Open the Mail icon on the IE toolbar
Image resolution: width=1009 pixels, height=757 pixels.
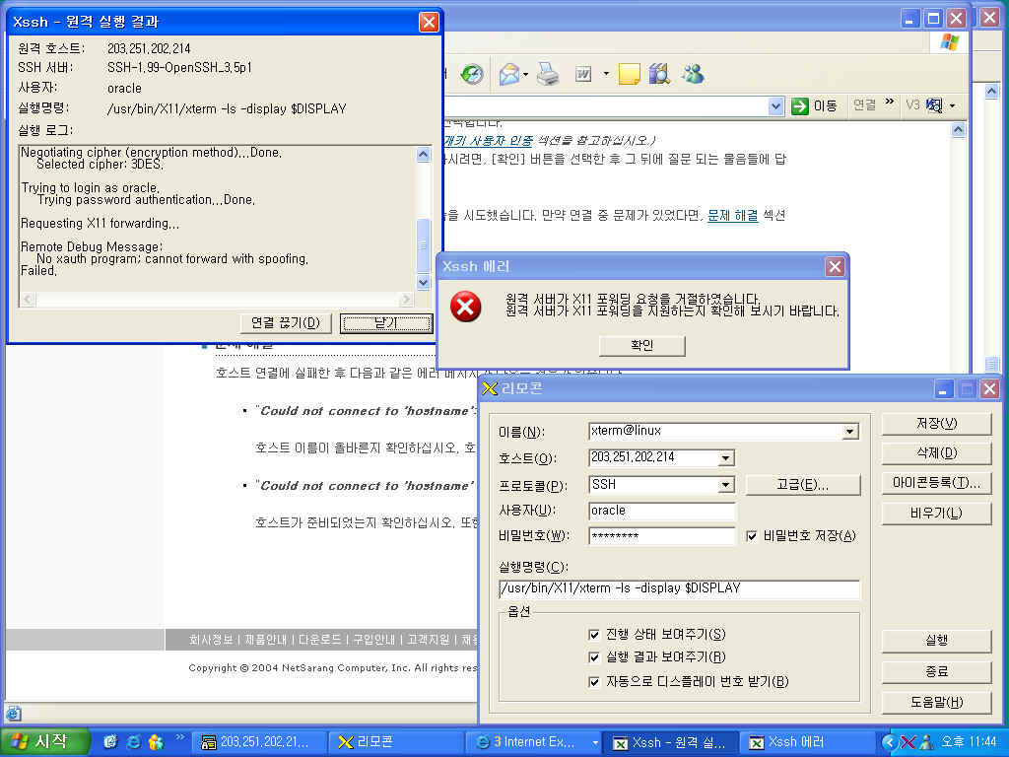click(508, 73)
